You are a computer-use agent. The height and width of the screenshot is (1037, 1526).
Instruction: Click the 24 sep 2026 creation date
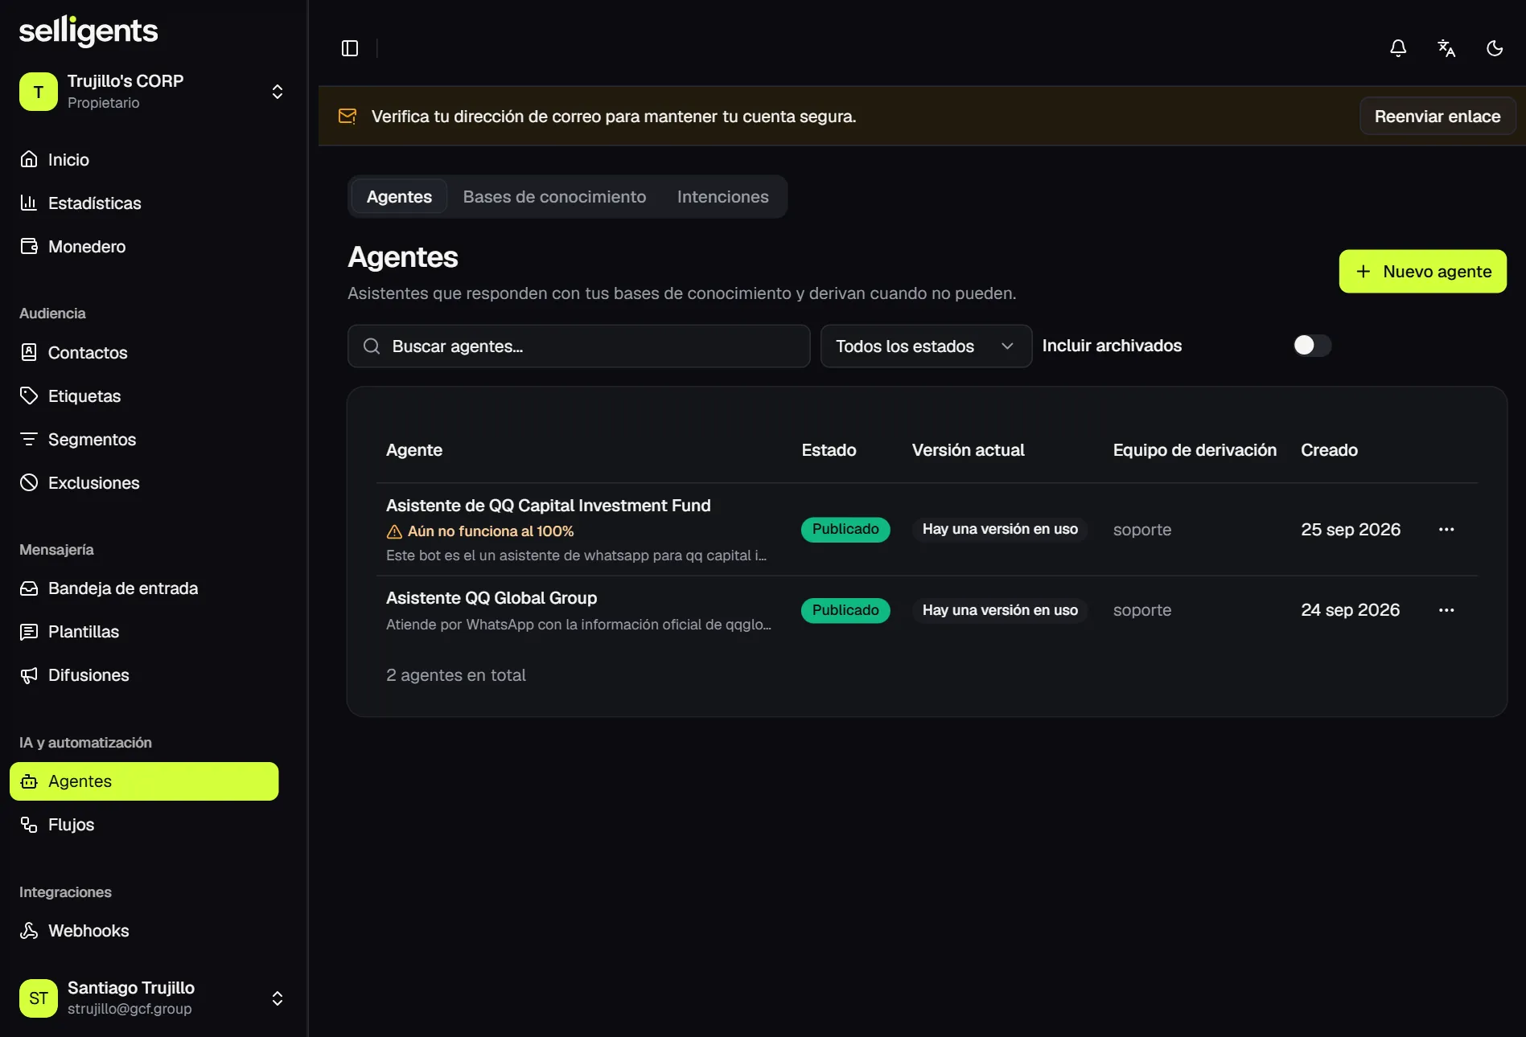1350,610
